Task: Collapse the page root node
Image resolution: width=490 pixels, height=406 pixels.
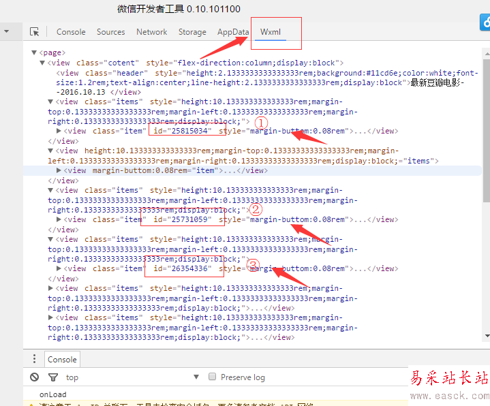Action: pos(34,52)
